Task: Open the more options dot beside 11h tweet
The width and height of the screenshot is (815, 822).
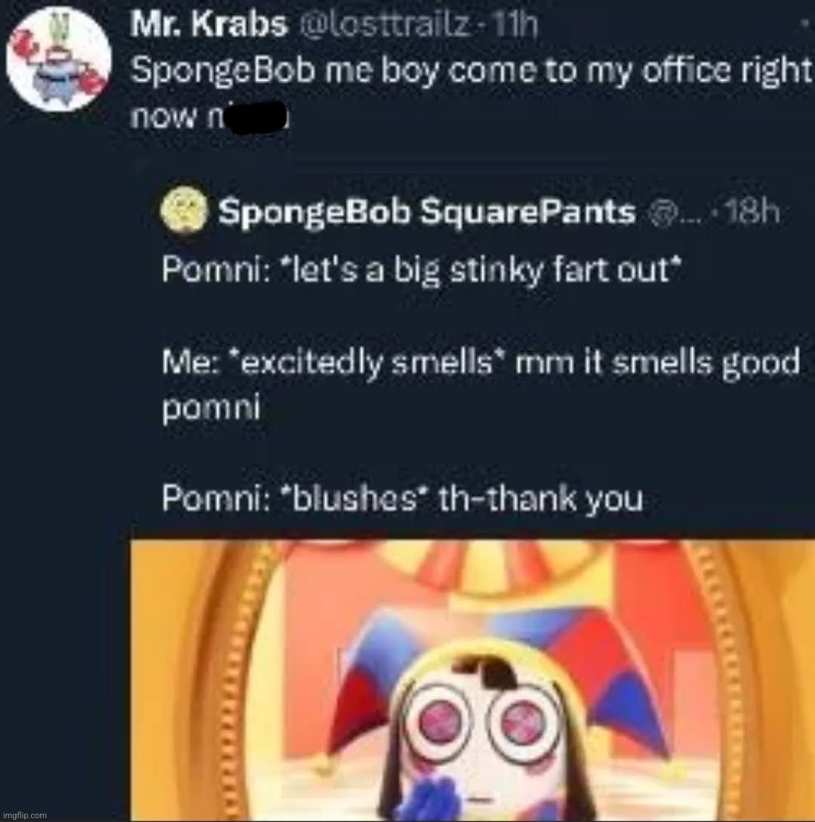Action: point(804,23)
